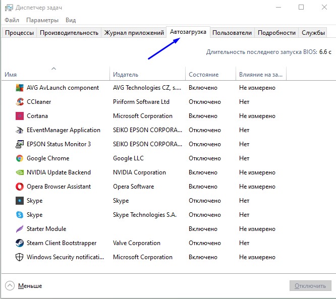Collapse details with the Меньше arrow icon

[x=10, y=285]
